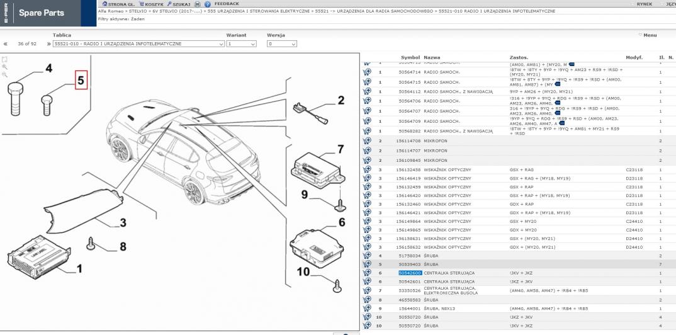
Task: Add Mikrofon 156114708 to cart
Action: click(367, 141)
